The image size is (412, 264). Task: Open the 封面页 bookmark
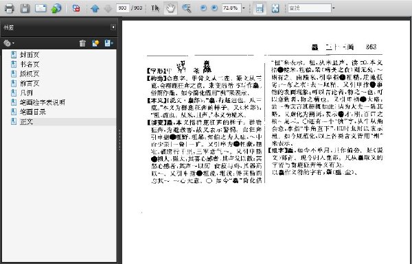point(30,55)
